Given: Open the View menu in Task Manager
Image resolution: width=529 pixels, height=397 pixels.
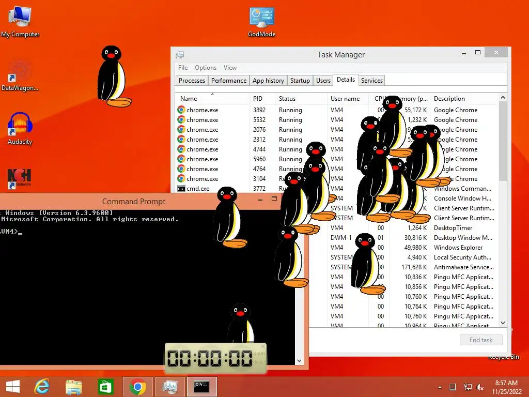Looking at the screenshot, I should tap(230, 68).
